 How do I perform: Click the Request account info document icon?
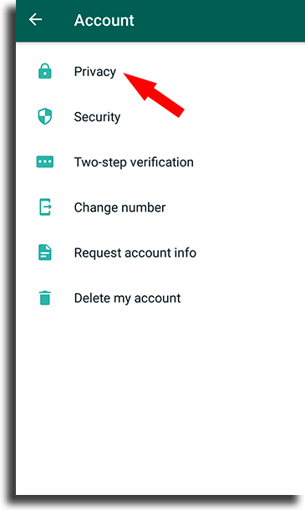pyautogui.click(x=45, y=252)
